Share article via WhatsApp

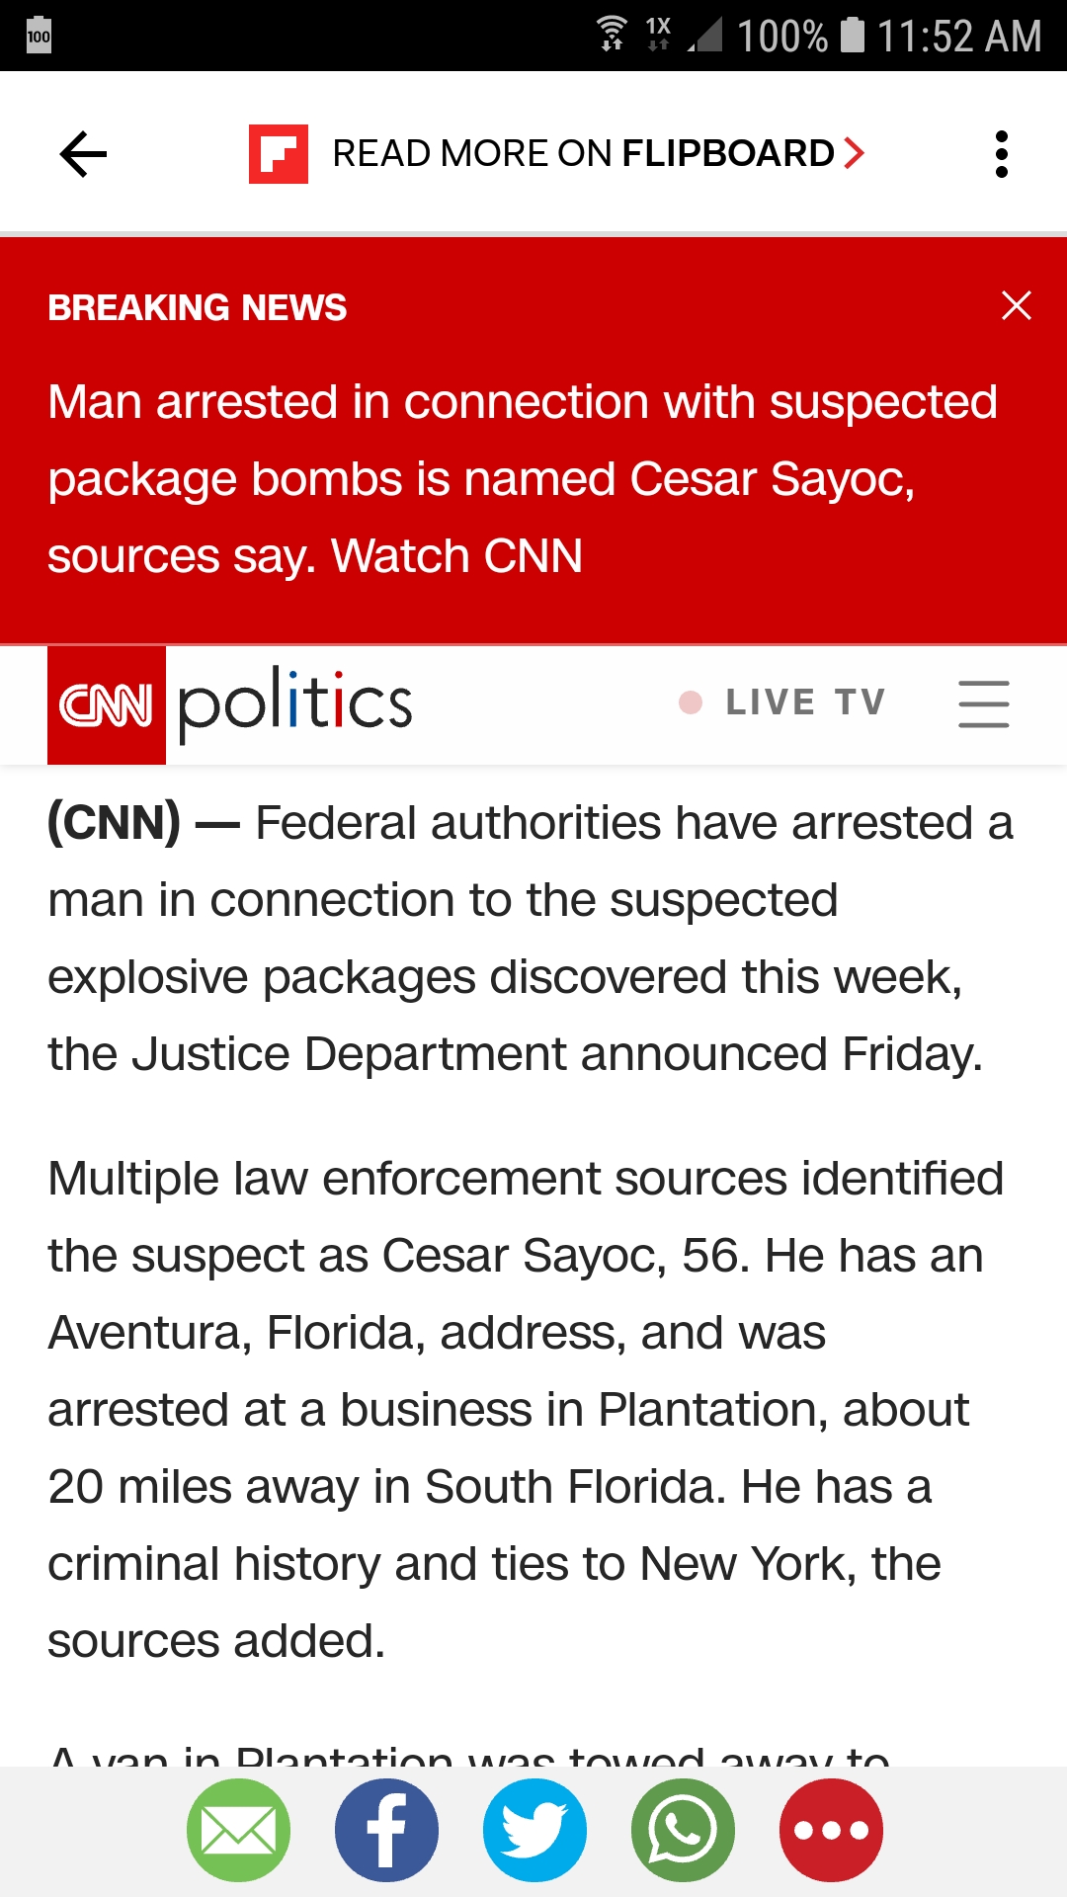click(683, 1830)
